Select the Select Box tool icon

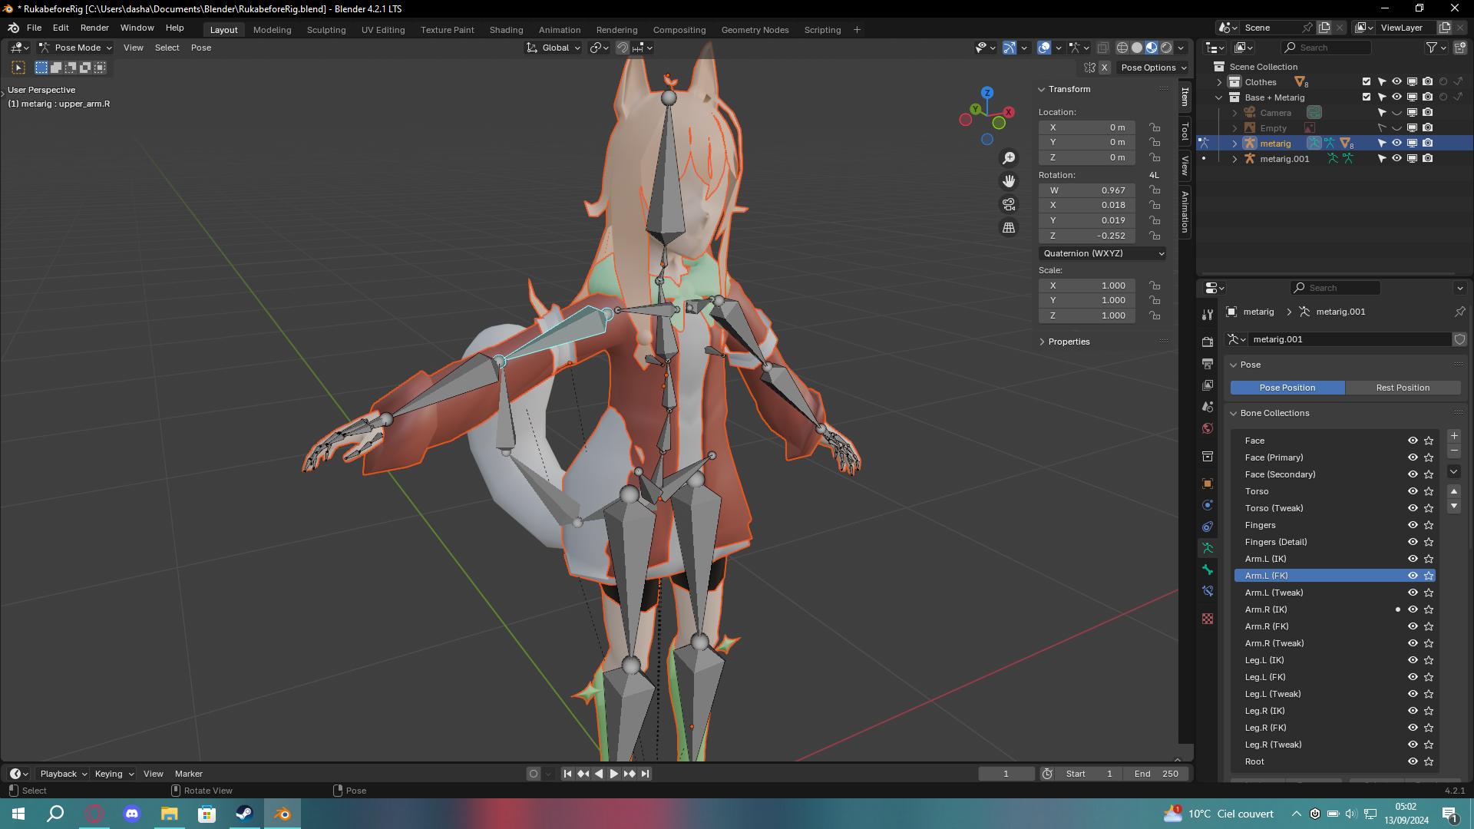pos(18,68)
